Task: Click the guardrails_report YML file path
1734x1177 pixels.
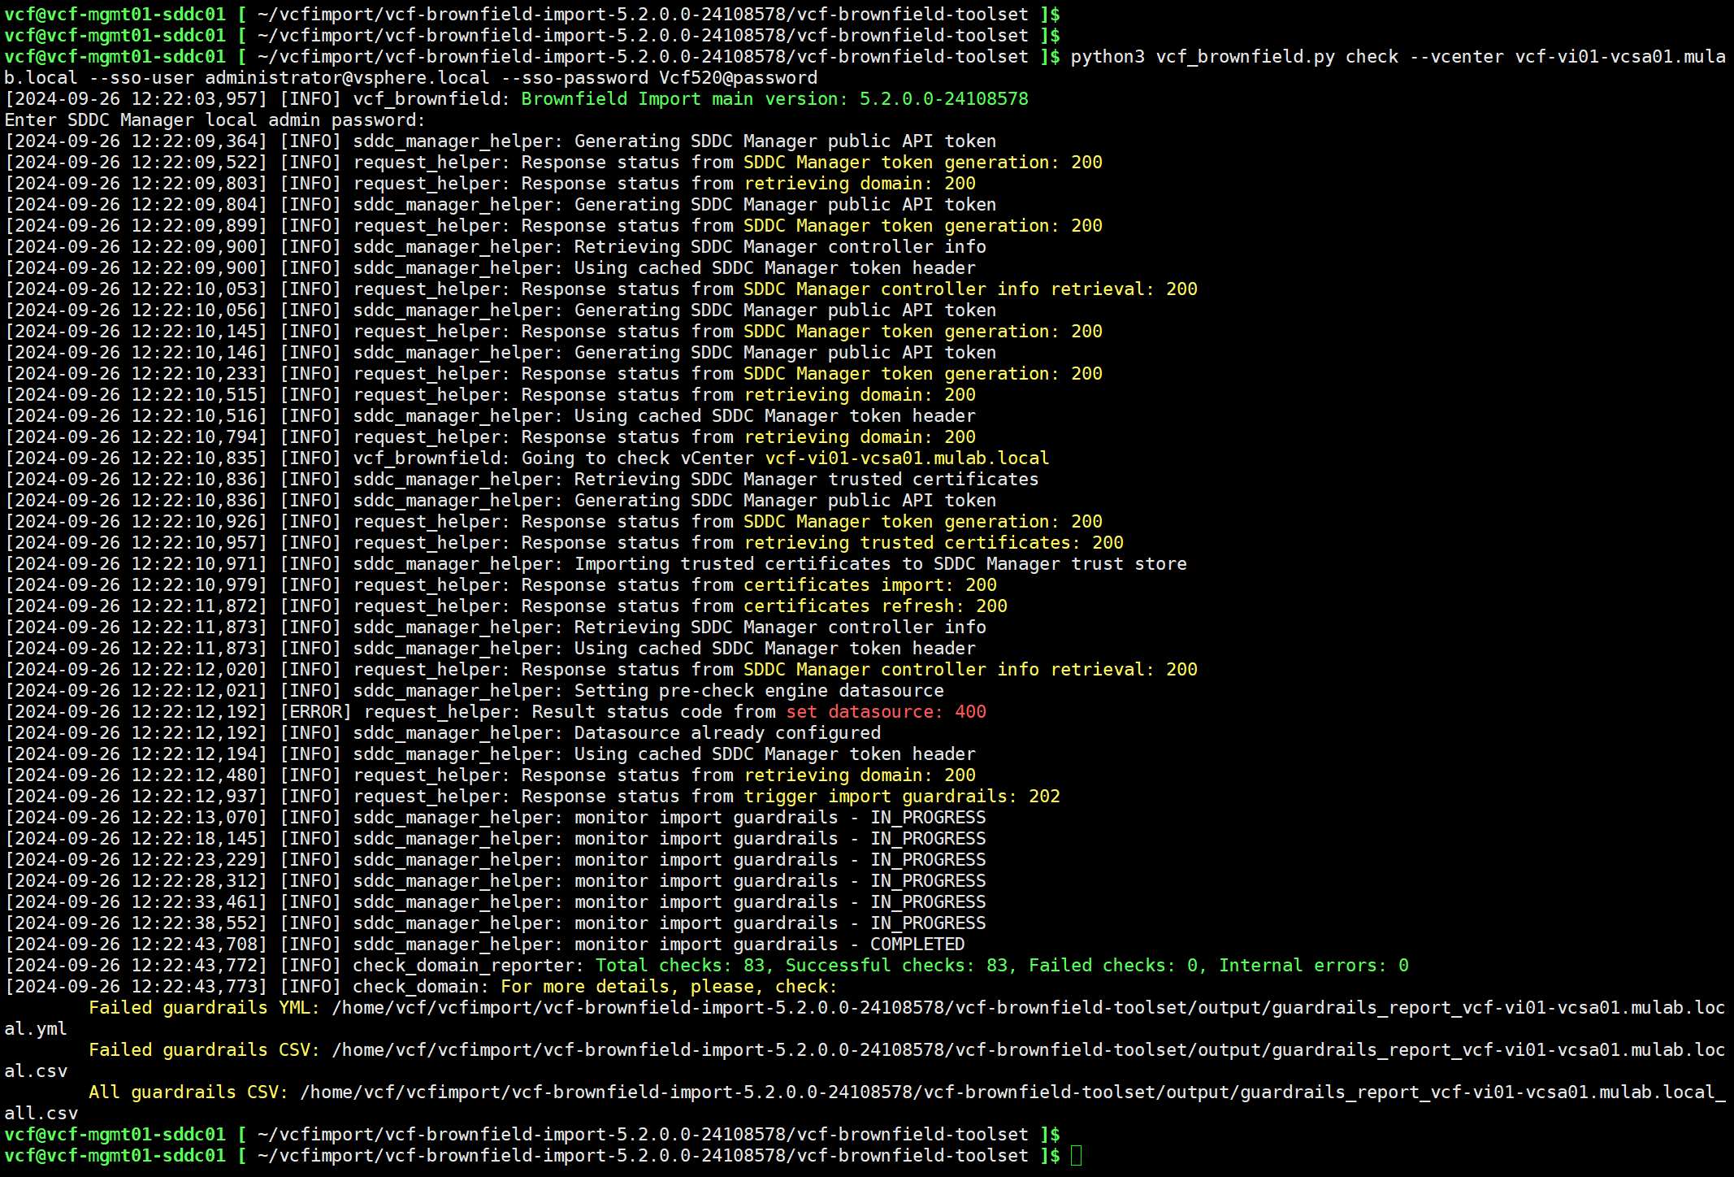Action: (1027, 1008)
